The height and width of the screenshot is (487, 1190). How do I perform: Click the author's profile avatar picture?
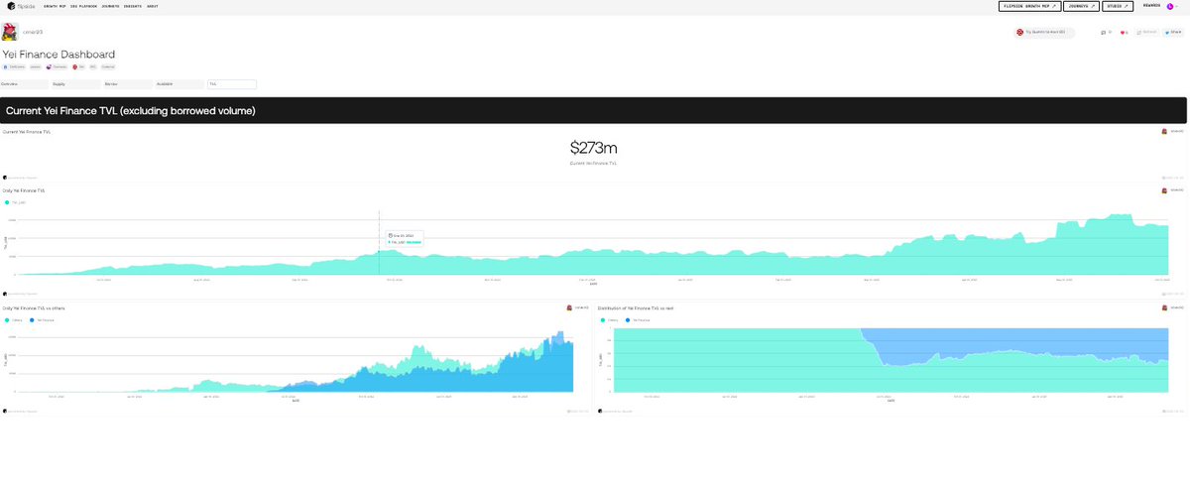(10, 32)
